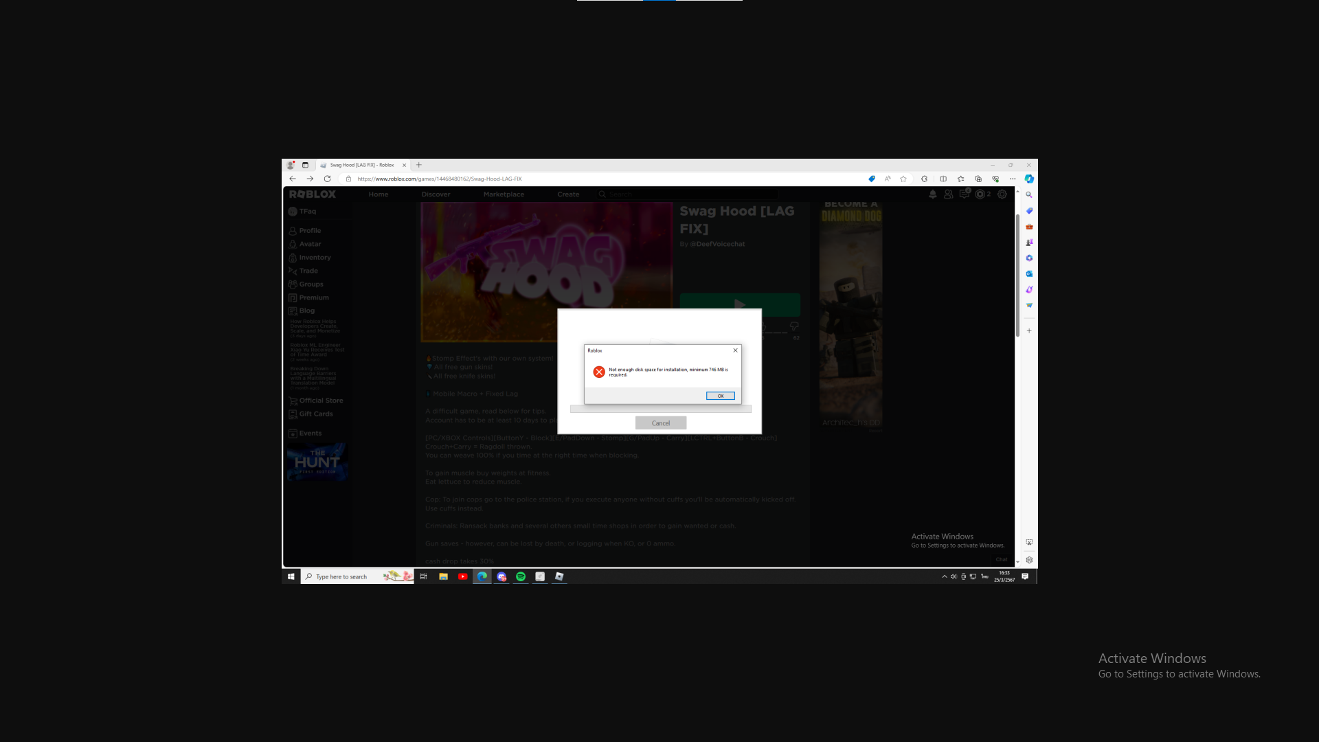Open Spotify from the taskbar
Viewport: 1319px width, 742px height.
click(x=521, y=576)
